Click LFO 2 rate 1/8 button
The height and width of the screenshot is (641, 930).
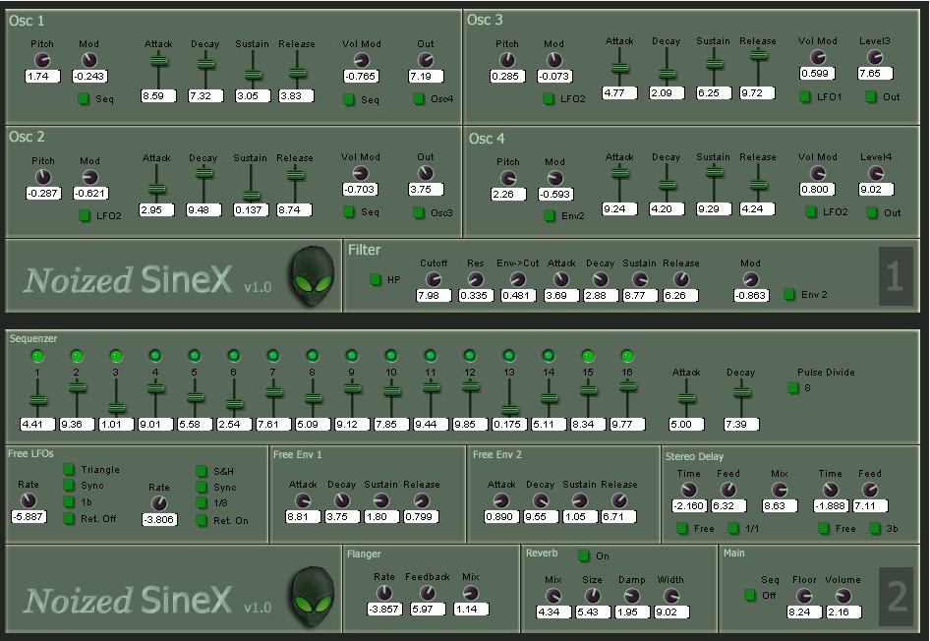pos(202,502)
